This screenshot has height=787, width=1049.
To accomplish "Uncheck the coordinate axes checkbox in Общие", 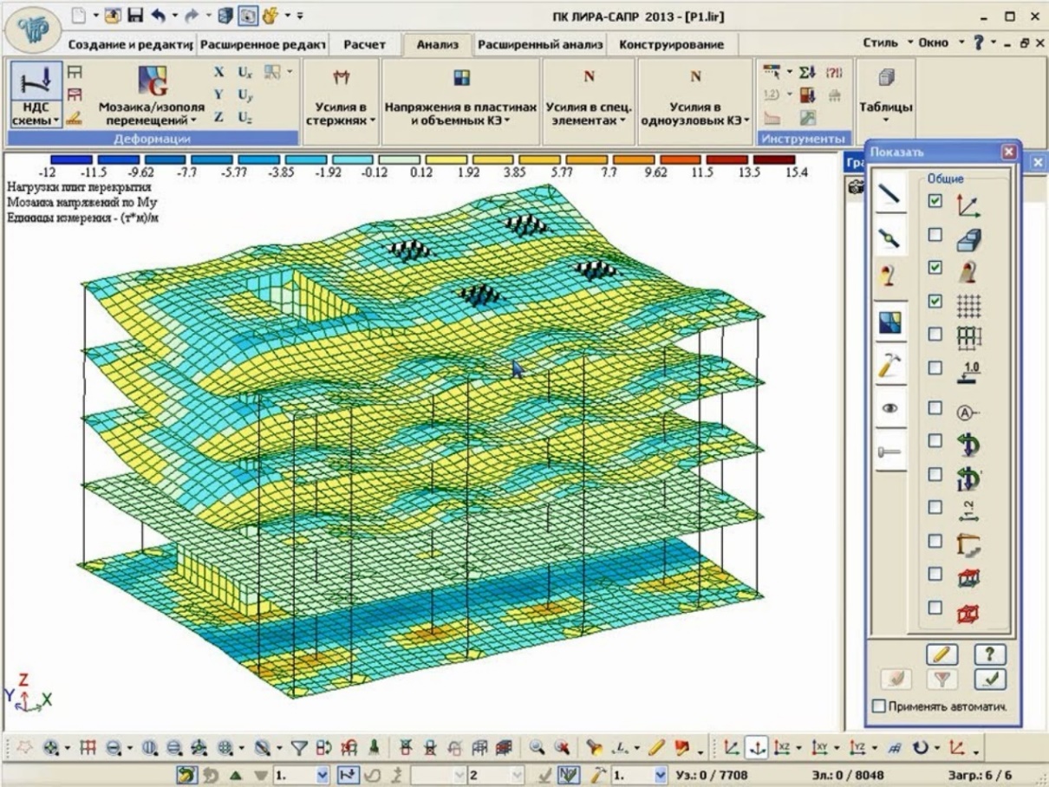I will point(935,202).
